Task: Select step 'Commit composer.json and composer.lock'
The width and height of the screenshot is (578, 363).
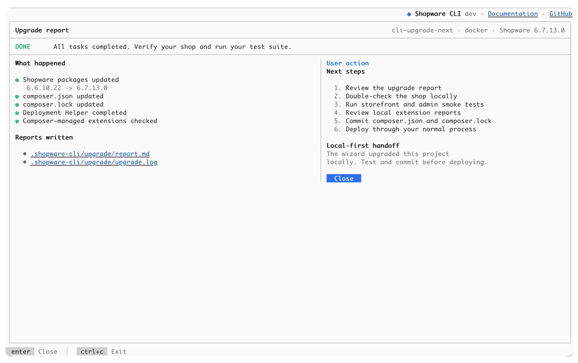Action: click(x=419, y=121)
